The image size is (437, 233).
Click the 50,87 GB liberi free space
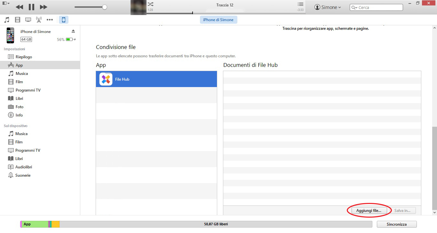coord(216,224)
